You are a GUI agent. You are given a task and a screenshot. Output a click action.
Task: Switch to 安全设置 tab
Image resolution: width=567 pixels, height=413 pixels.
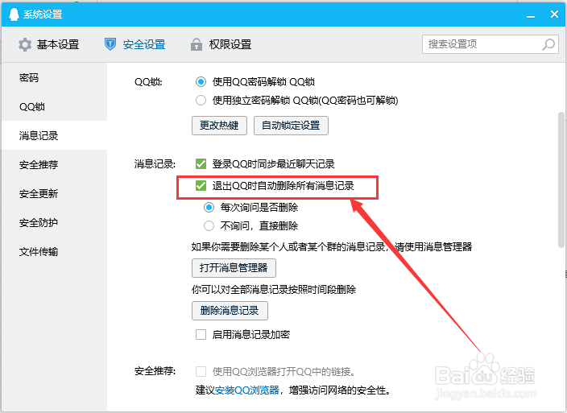tap(135, 45)
